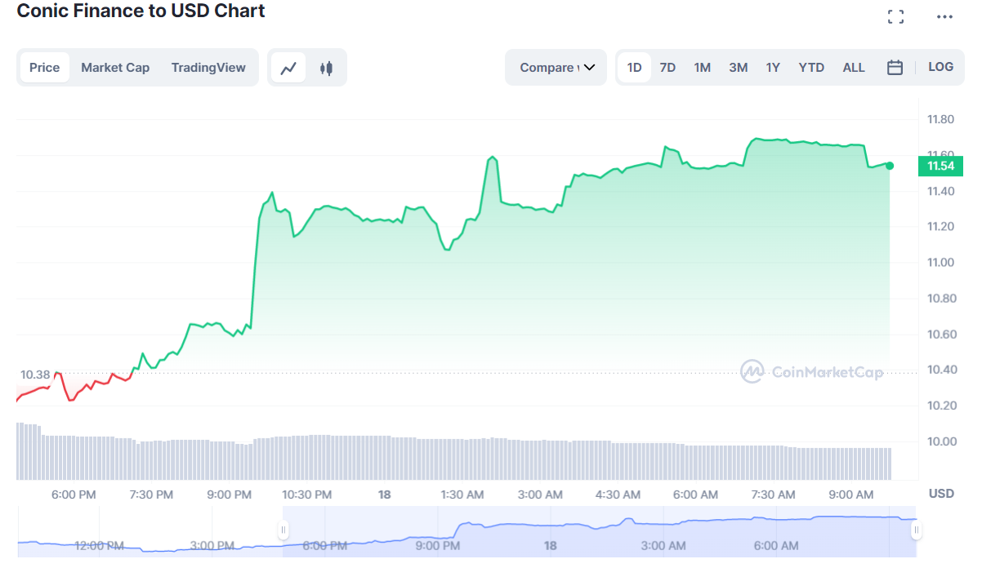Open the calendar date range picker
Image resolution: width=982 pixels, height=568 pixels.
(x=895, y=68)
